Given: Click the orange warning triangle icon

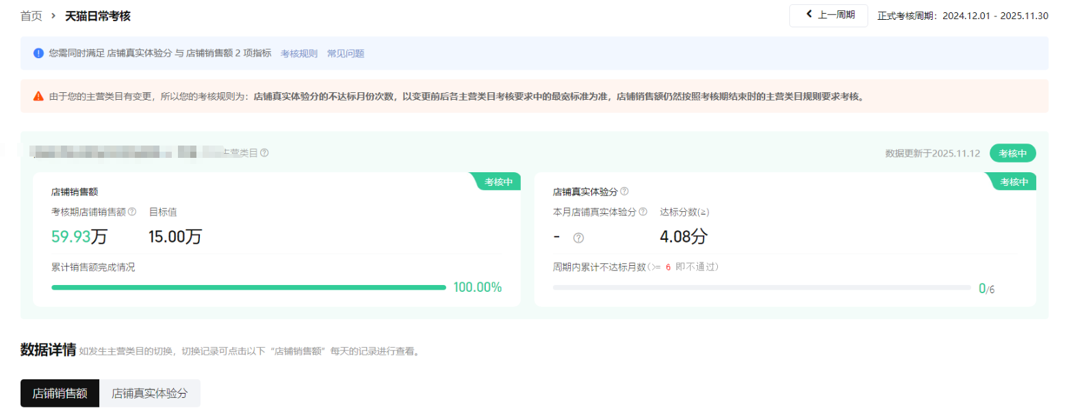Looking at the screenshot, I should pyautogui.click(x=38, y=96).
